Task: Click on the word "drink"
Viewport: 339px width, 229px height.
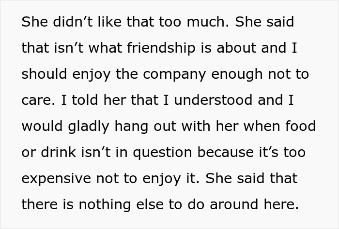Action: pyautogui.click(x=56, y=153)
